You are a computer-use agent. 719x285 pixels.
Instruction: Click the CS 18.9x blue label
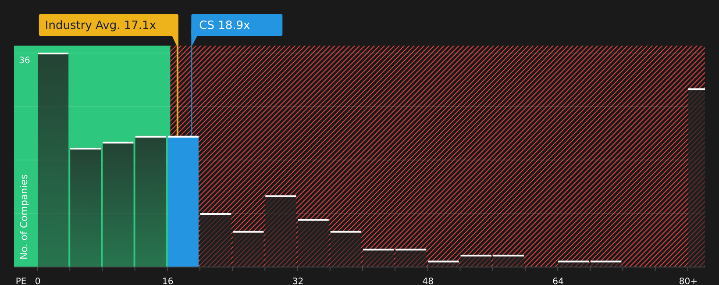(x=237, y=25)
